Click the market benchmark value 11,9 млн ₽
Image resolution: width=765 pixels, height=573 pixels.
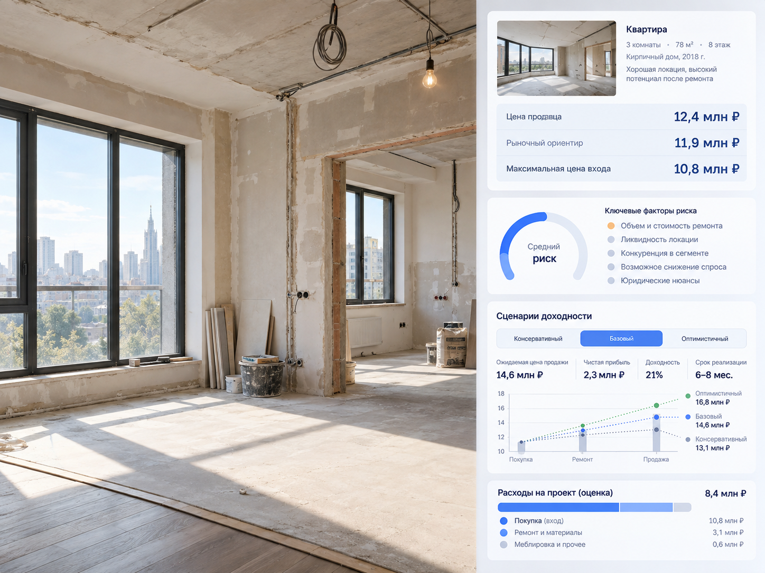707,143
